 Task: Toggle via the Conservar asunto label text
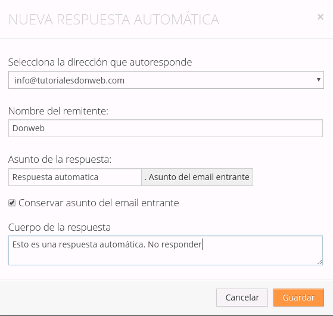(98, 203)
